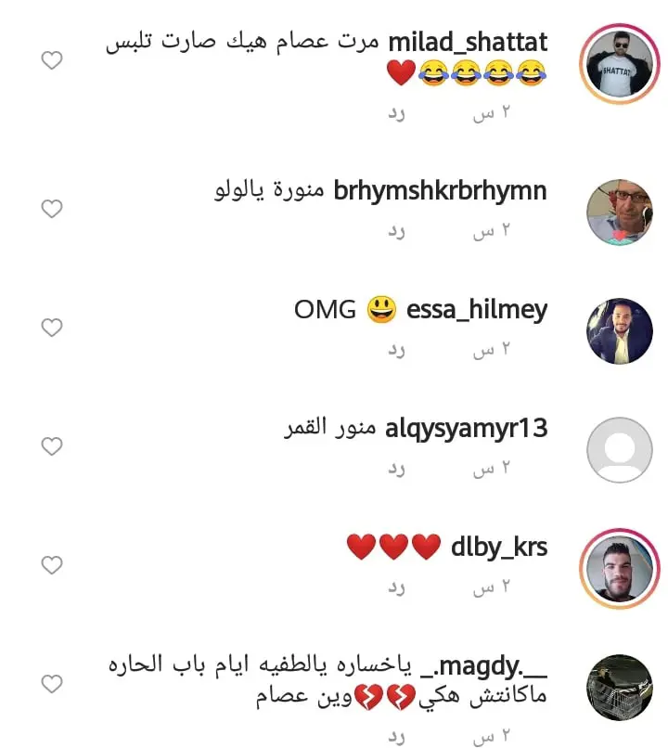The image size is (668, 748).
Task: Reply under essa_hilmey's OMG comment
Action: pos(396,350)
